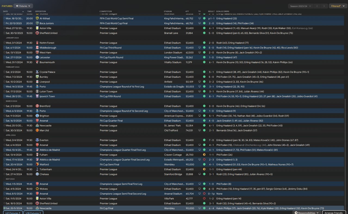Image resolution: width=348 pixels, height=214 pixels.
Task: Click the Old Trafford stadium name
Action: tap(171, 131)
